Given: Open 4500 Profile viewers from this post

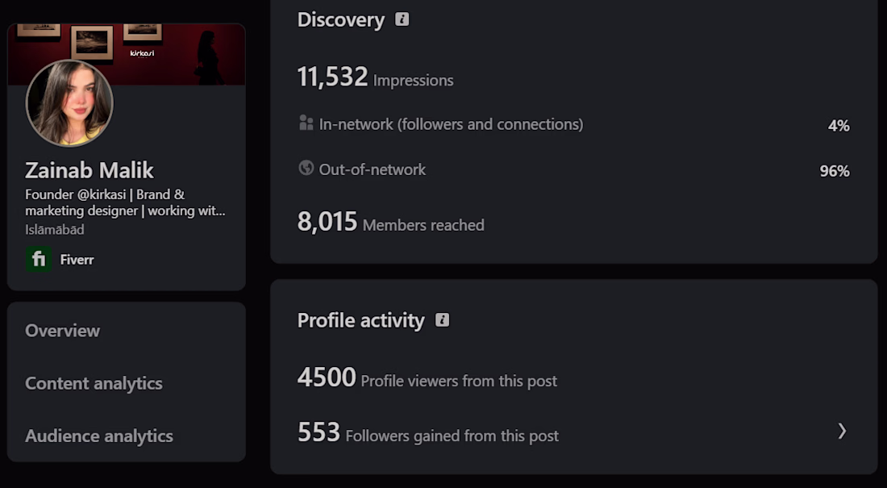Looking at the screenshot, I should coord(427,377).
